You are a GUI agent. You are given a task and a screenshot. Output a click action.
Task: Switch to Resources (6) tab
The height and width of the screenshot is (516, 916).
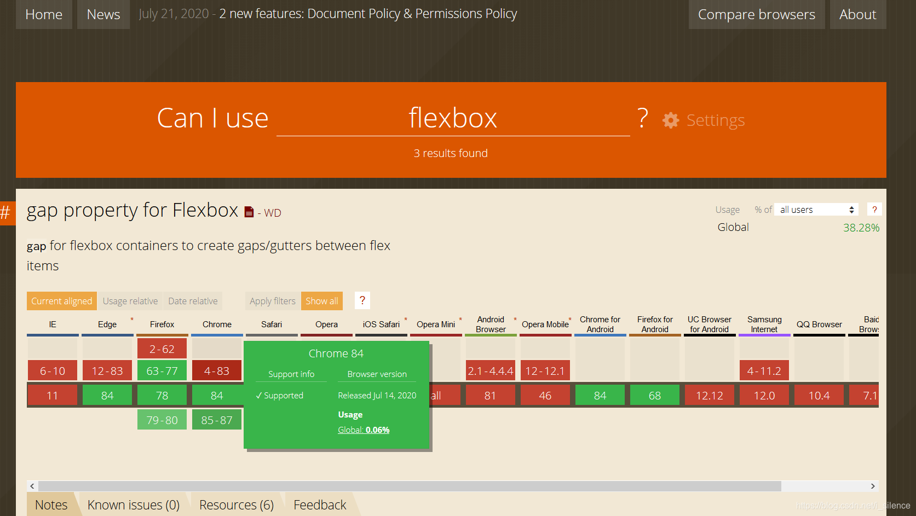tap(237, 505)
